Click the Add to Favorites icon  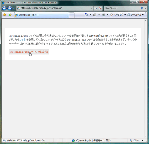coord(10,15)
